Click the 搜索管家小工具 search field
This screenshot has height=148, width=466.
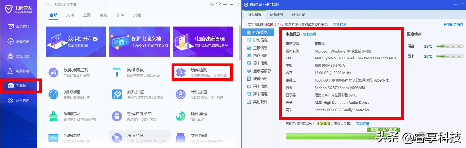pos(76,5)
